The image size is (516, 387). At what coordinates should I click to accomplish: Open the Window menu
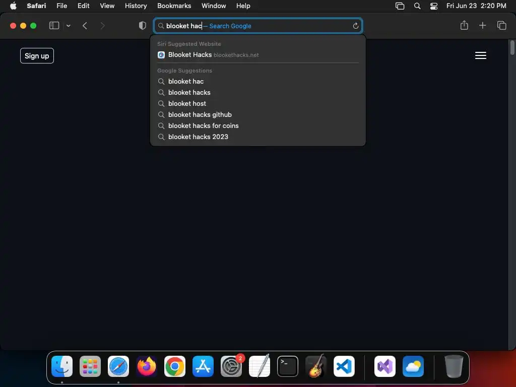coord(214,6)
